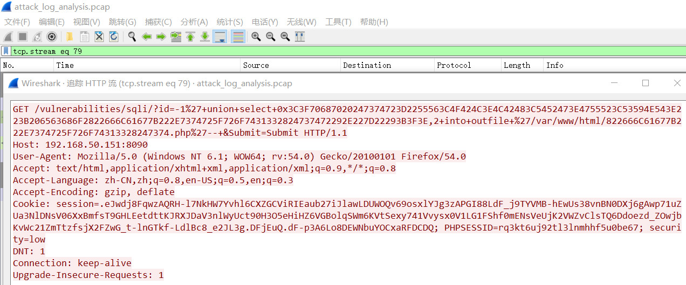Screen dimensions: 686x285
Task: Open capture options gear icon
Action: [x=52, y=37]
